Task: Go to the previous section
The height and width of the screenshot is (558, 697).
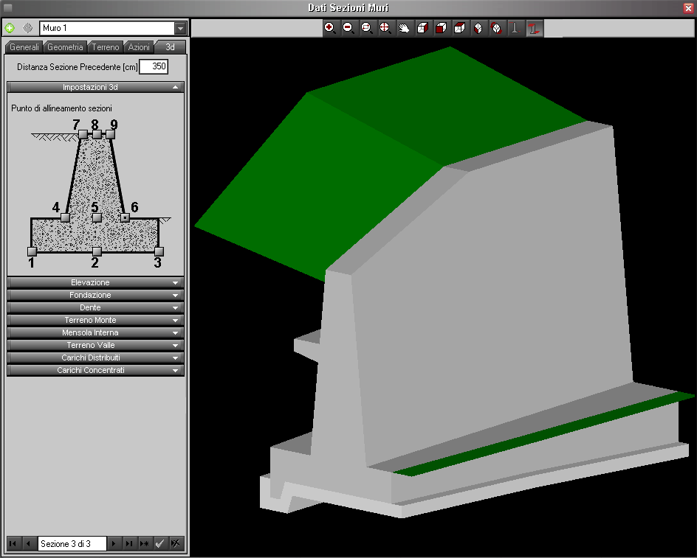Action: click(28, 543)
